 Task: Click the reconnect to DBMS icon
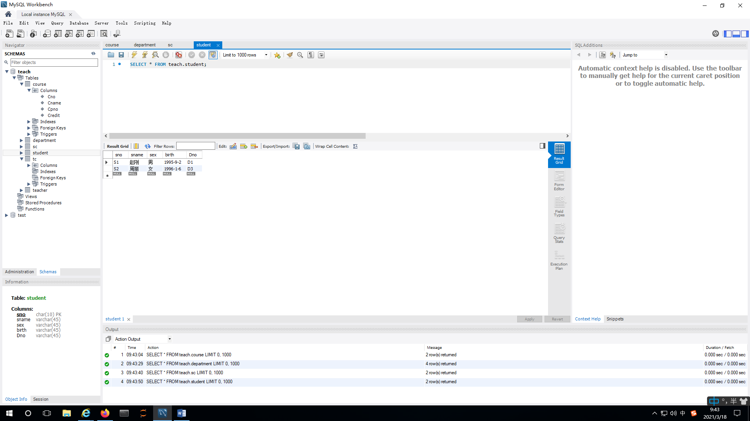117,34
